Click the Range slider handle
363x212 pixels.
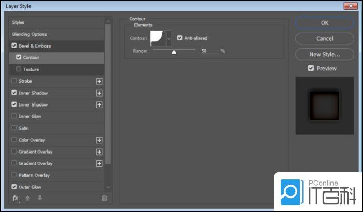174,52
